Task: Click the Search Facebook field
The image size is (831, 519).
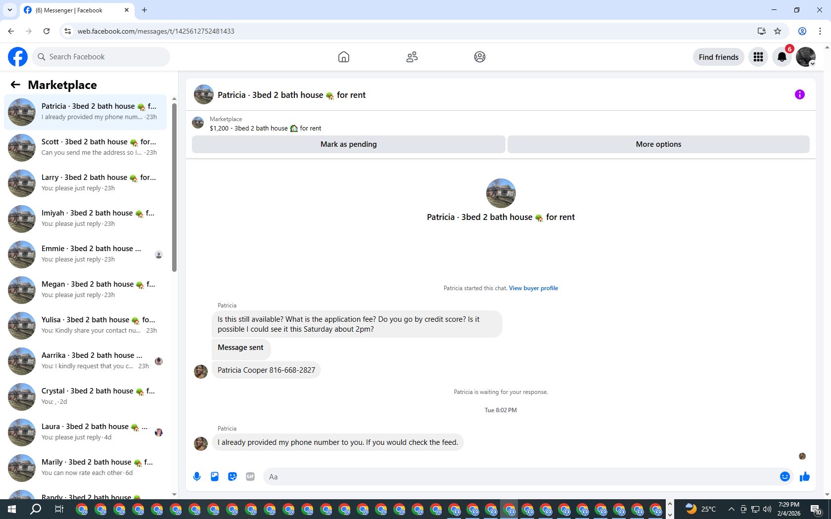Action: (x=101, y=57)
